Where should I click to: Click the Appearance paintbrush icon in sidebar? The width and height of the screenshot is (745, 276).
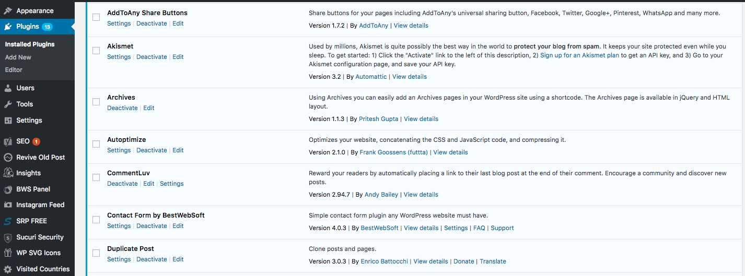click(x=8, y=10)
